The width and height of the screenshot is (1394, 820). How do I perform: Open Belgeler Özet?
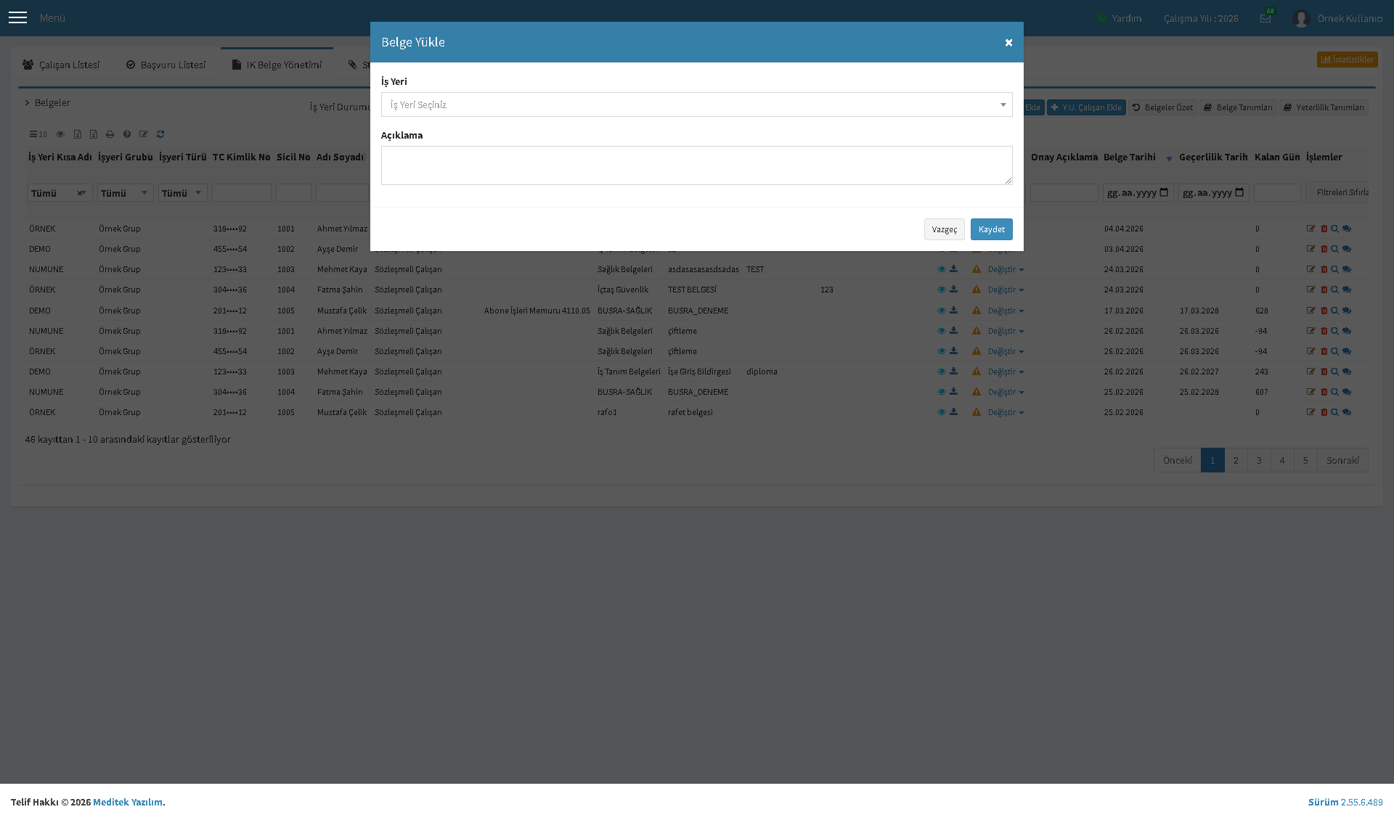(x=1162, y=107)
